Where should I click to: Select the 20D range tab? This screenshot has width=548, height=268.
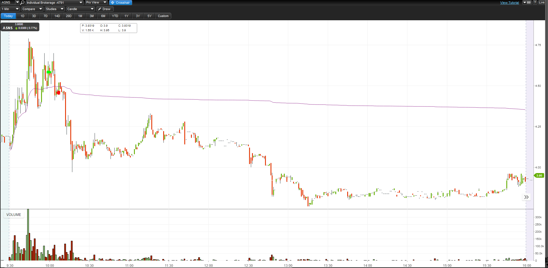[69, 16]
